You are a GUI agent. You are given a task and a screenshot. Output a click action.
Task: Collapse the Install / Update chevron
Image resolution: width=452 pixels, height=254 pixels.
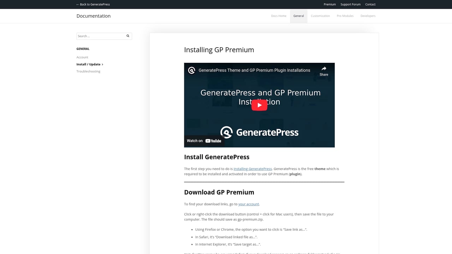point(102,64)
